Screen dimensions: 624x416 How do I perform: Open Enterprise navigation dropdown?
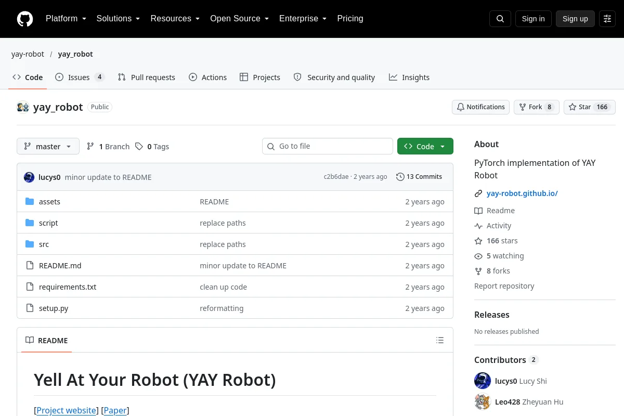tap(303, 19)
